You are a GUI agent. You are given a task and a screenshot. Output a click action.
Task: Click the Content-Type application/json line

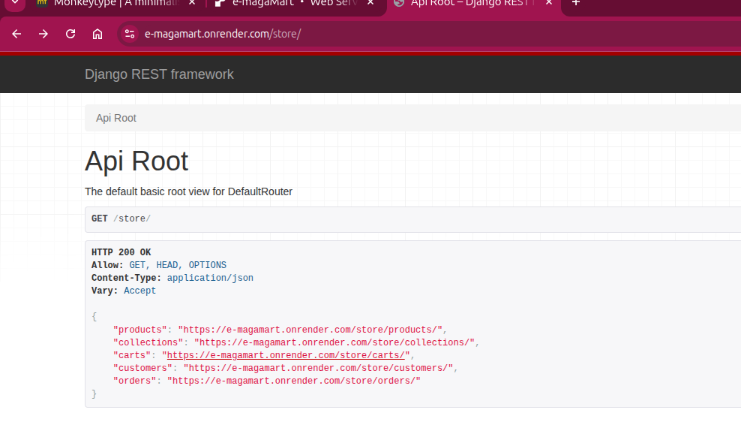(172, 278)
